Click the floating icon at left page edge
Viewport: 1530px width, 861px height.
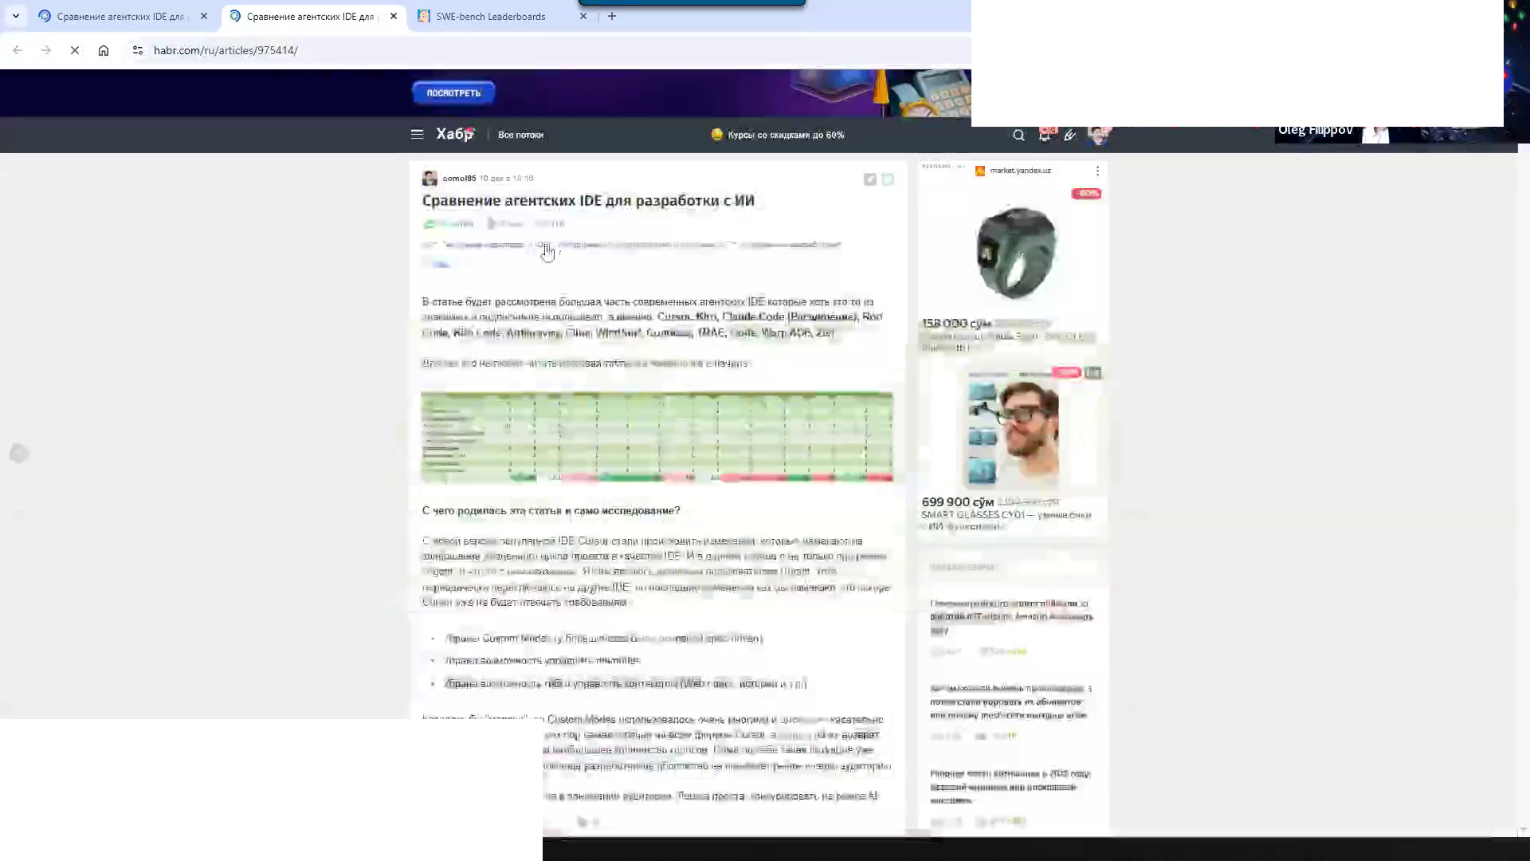coord(18,454)
